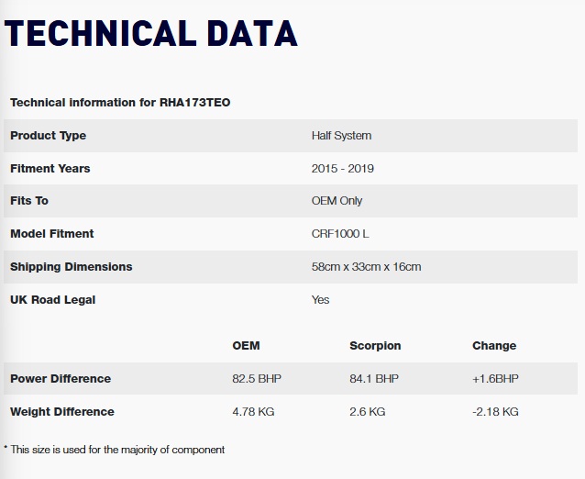Click the Scorpion column header
Image resolution: width=585 pixels, height=479 pixels.
coord(375,346)
